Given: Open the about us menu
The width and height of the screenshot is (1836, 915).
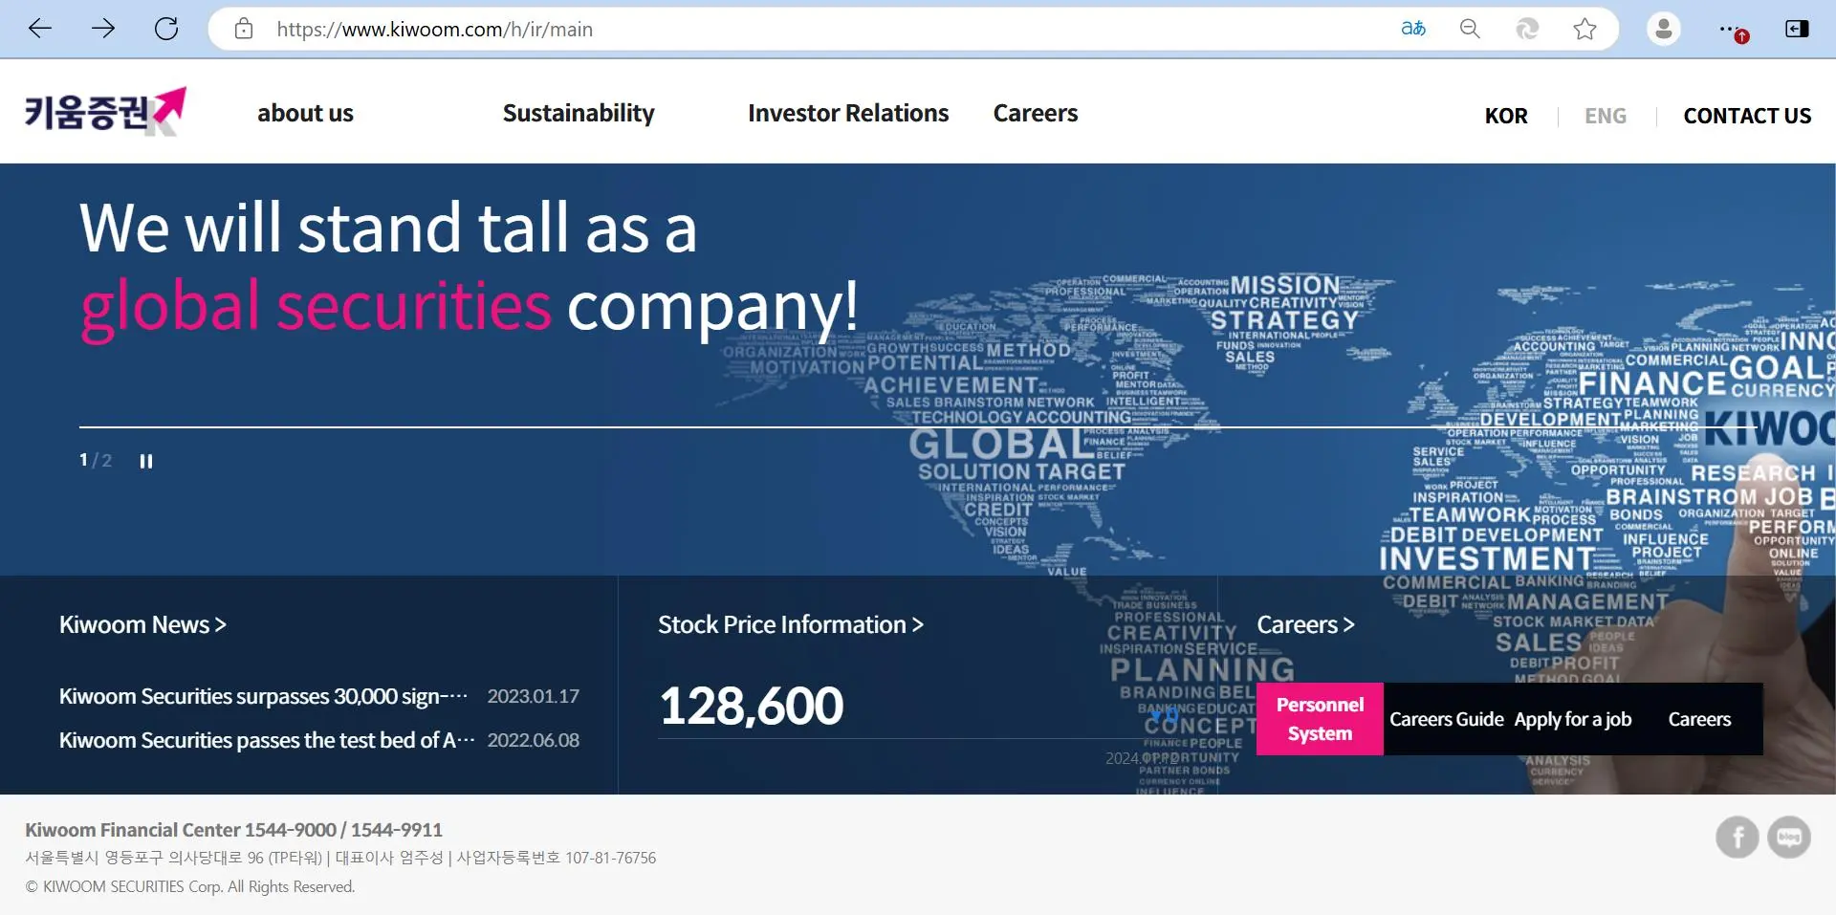Looking at the screenshot, I should click(x=305, y=113).
